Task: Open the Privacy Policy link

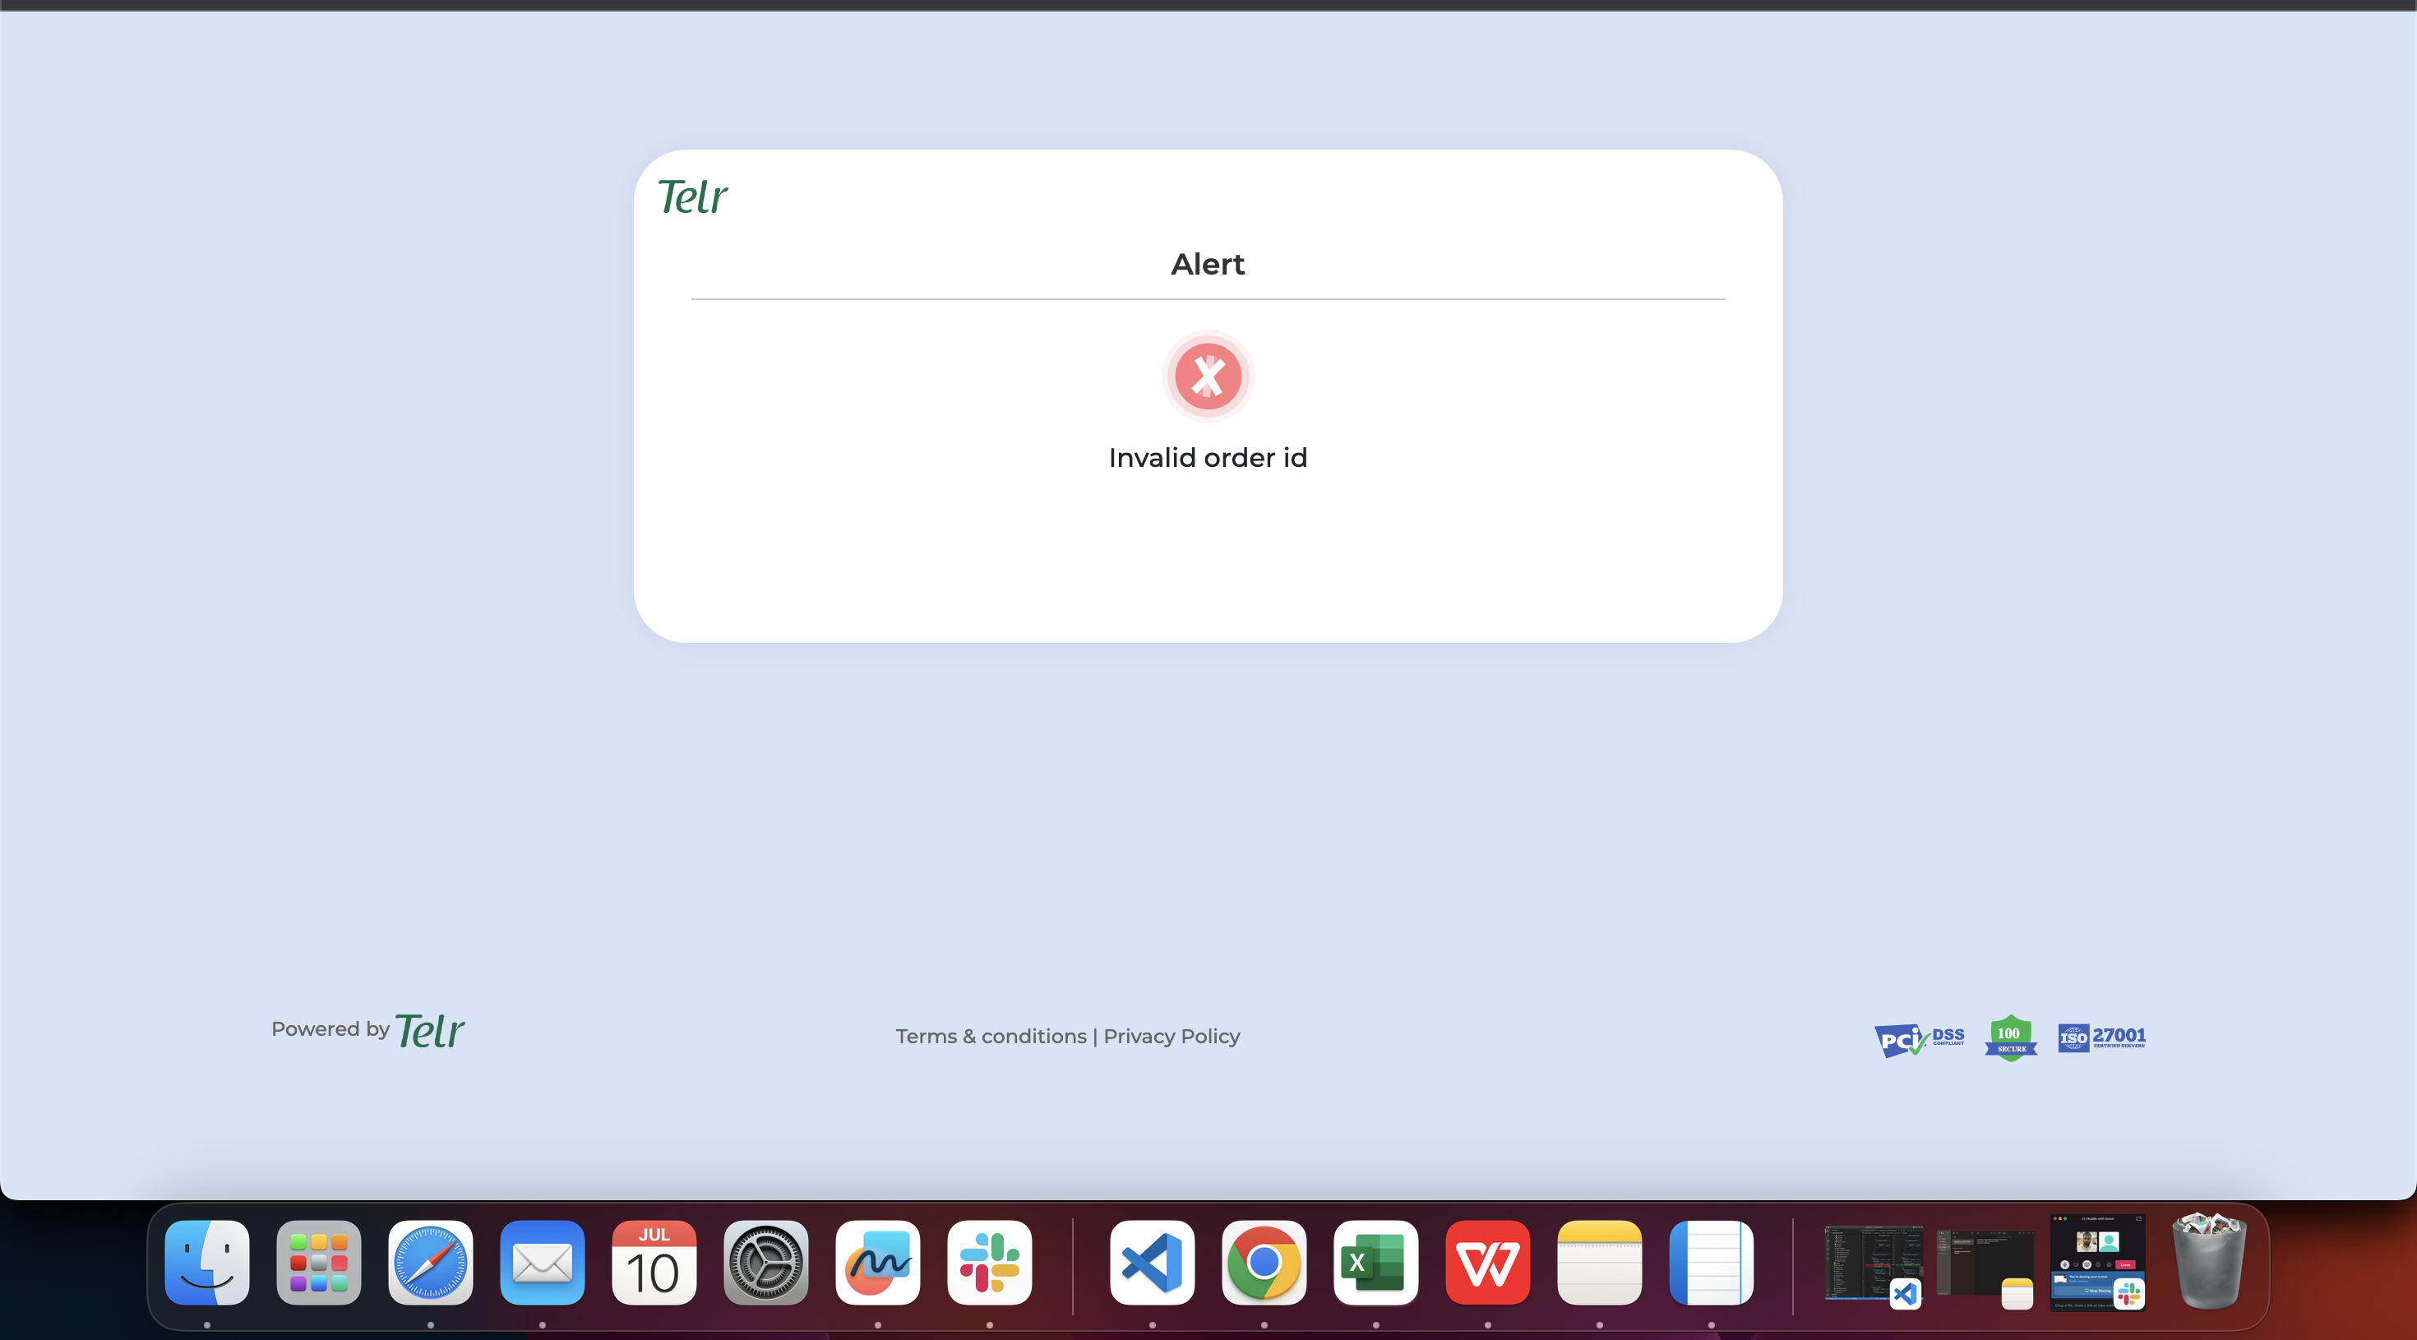Action: point(1172,1036)
